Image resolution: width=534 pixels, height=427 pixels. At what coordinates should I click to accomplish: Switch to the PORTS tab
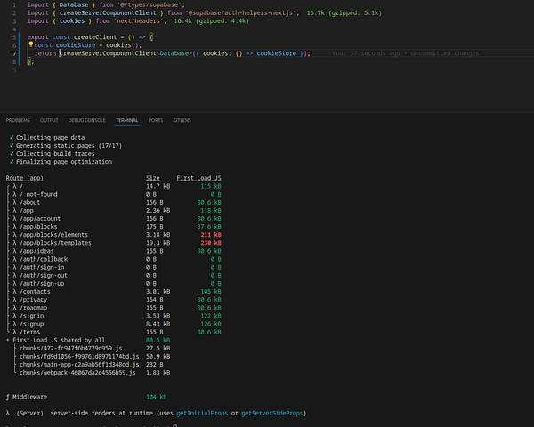[x=156, y=120]
